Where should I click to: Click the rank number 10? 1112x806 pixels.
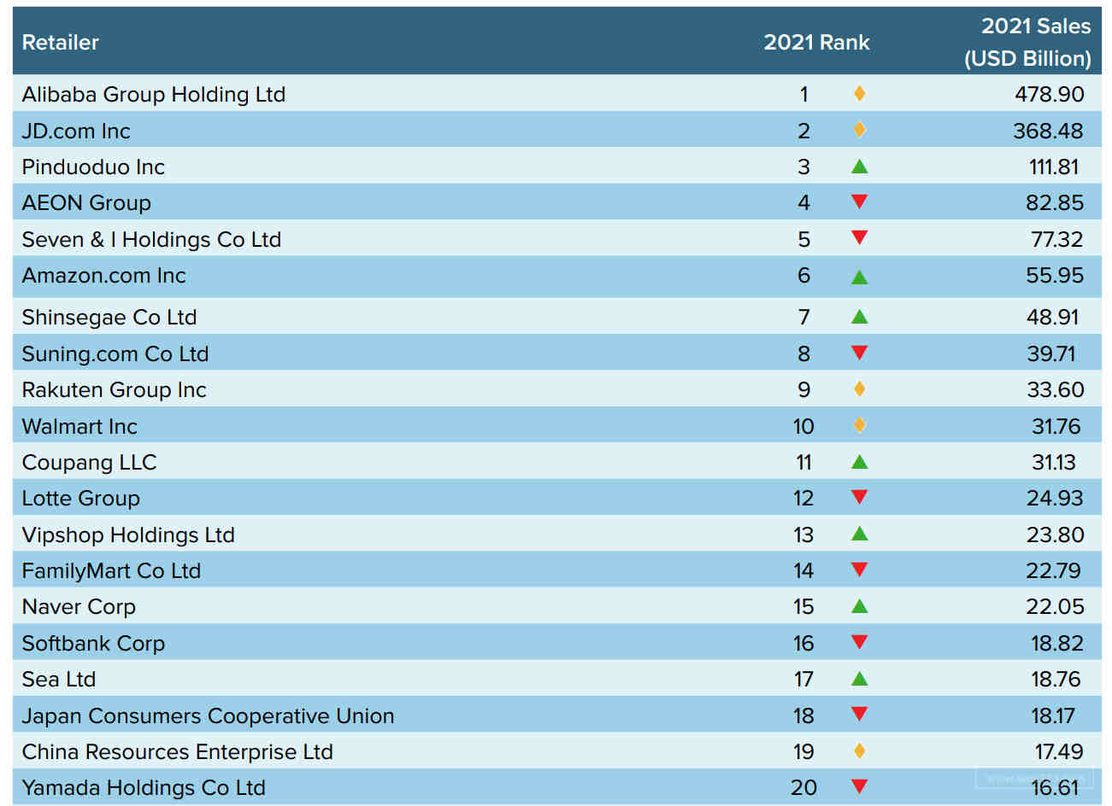(803, 426)
